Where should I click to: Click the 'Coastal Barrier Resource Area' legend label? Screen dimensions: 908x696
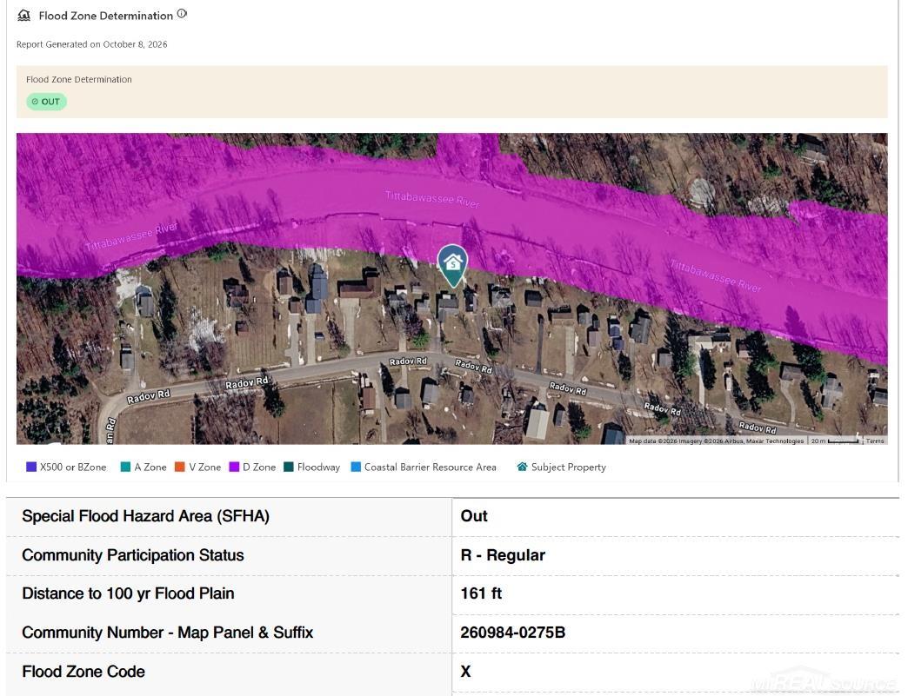point(431,467)
